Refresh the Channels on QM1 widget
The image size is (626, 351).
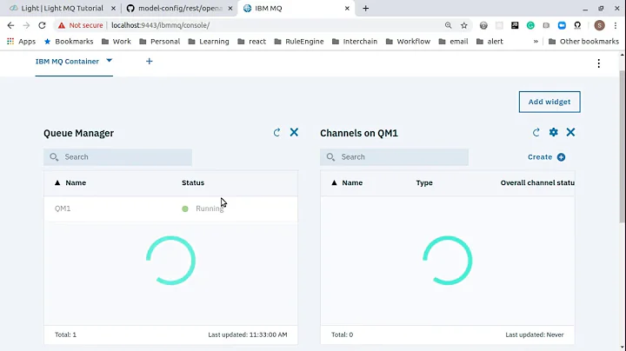536,132
